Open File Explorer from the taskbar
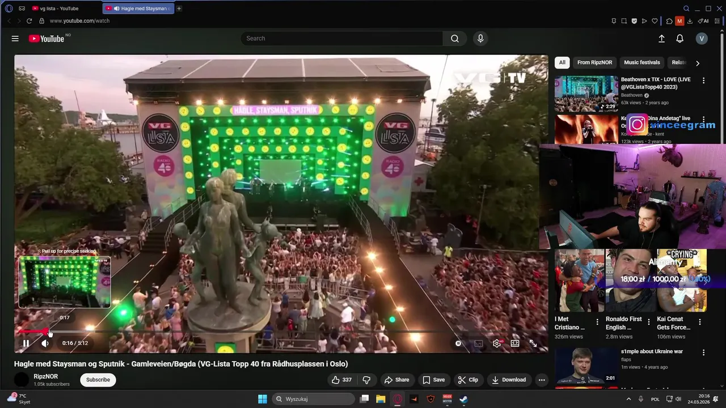 pos(381,399)
